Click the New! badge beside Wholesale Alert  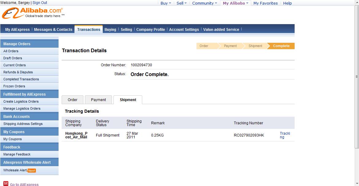click(x=32, y=170)
